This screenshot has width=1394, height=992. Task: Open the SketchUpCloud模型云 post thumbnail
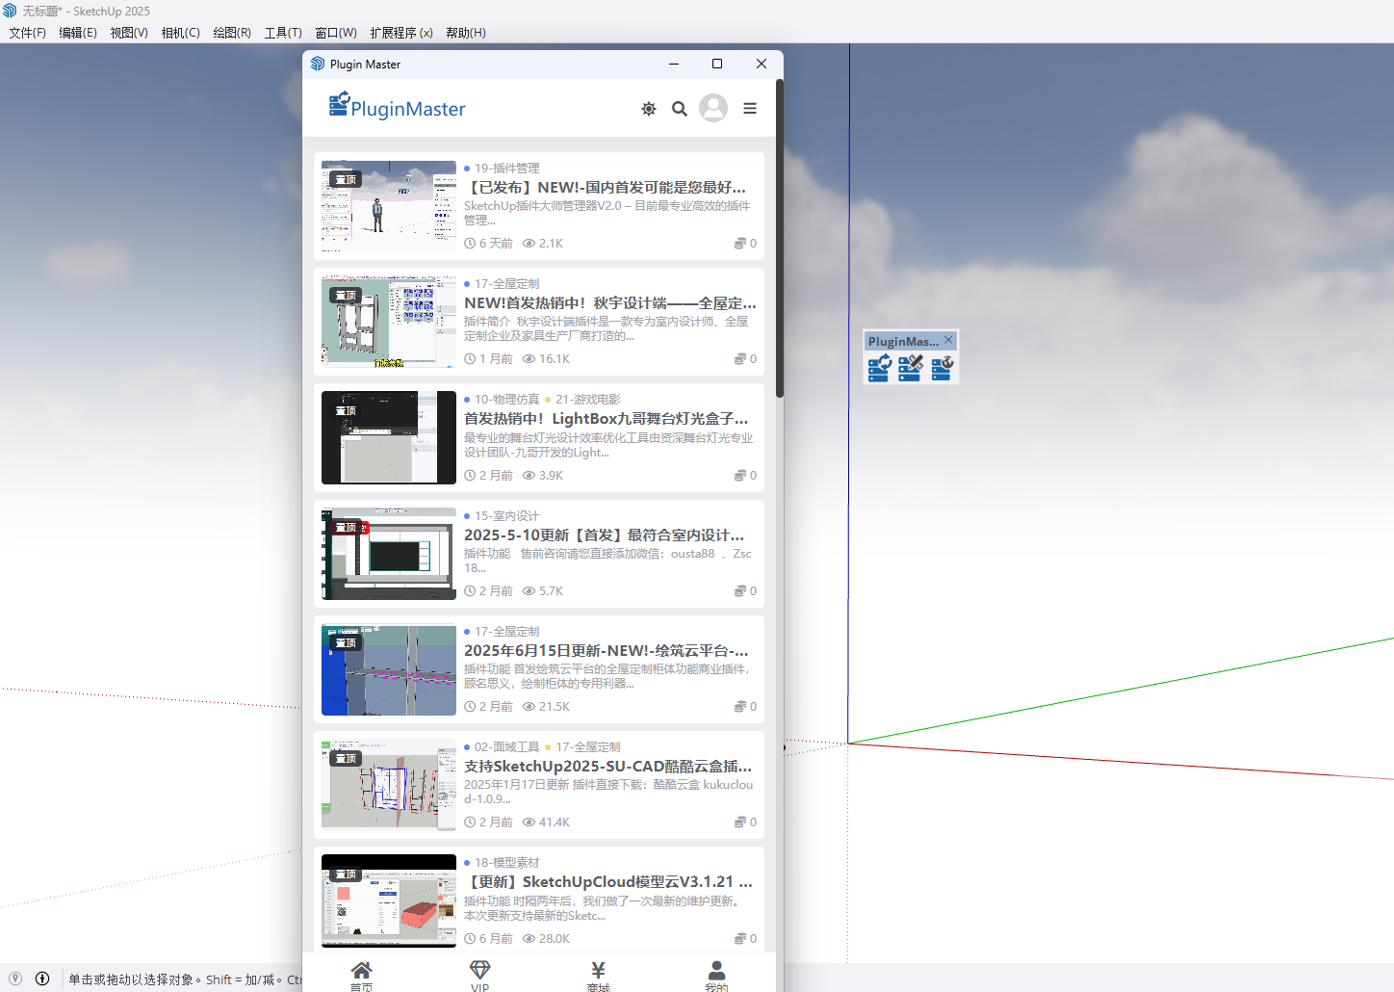[389, 901]
